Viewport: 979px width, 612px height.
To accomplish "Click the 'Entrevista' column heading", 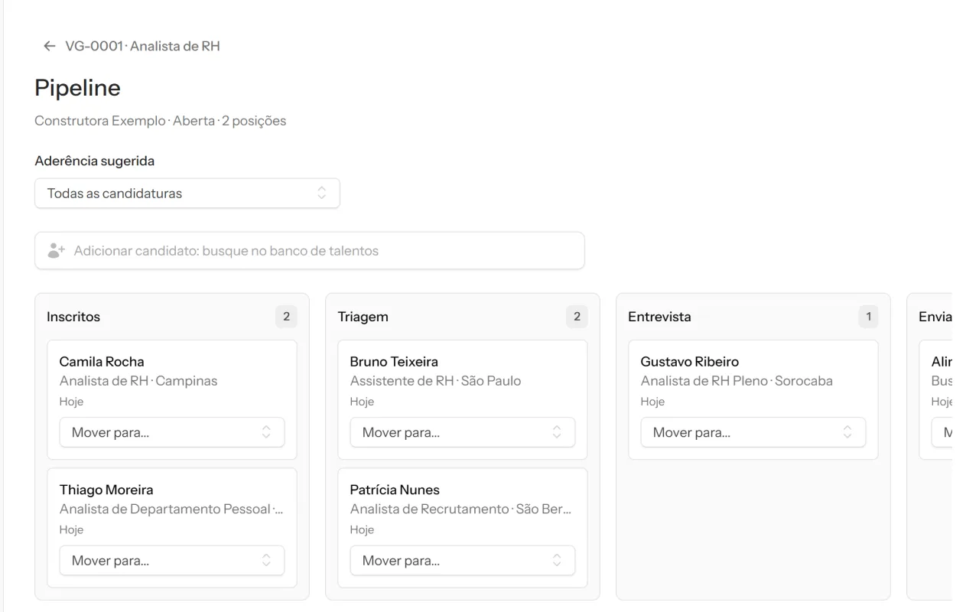I will point(659,317).
